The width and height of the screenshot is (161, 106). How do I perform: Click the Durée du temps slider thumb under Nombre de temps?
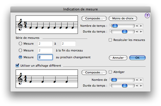(125, 32)
